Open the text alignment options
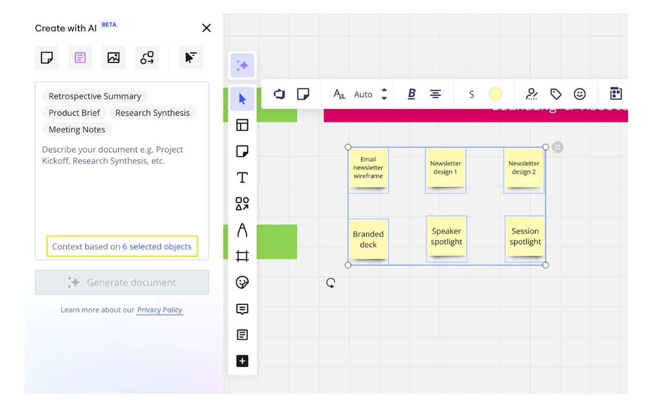Viewport: 652px width, 407px height. pyautogui.click(x=435, y=94)
